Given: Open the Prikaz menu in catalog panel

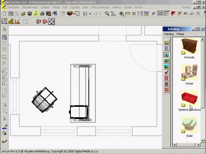Looking at the screenshot, I should (180, 34).
